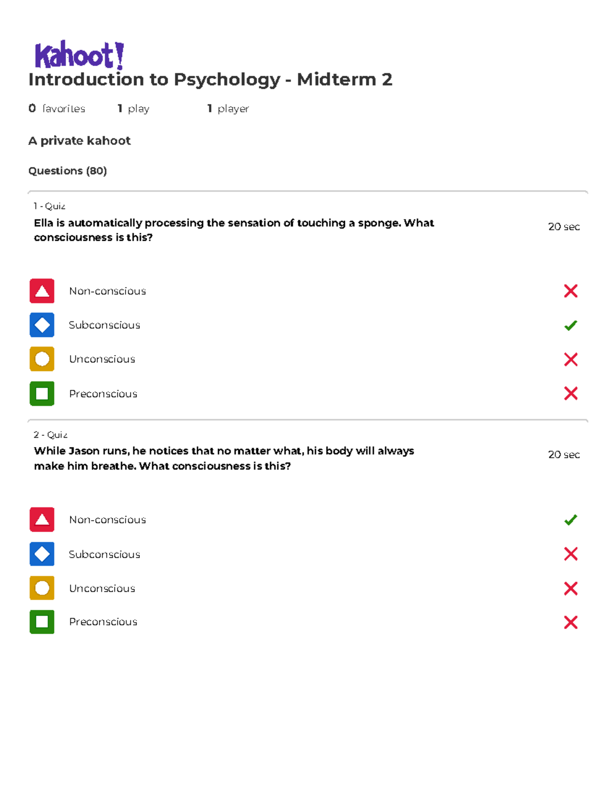Click blue diamond icon in question 1

point(42,325)
